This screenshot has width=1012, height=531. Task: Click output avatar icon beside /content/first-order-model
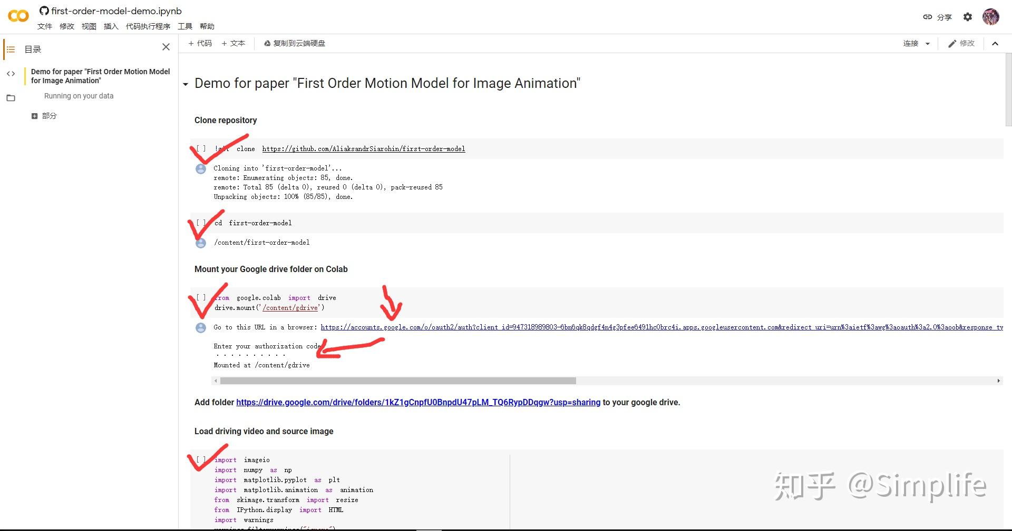coord(201,243)
